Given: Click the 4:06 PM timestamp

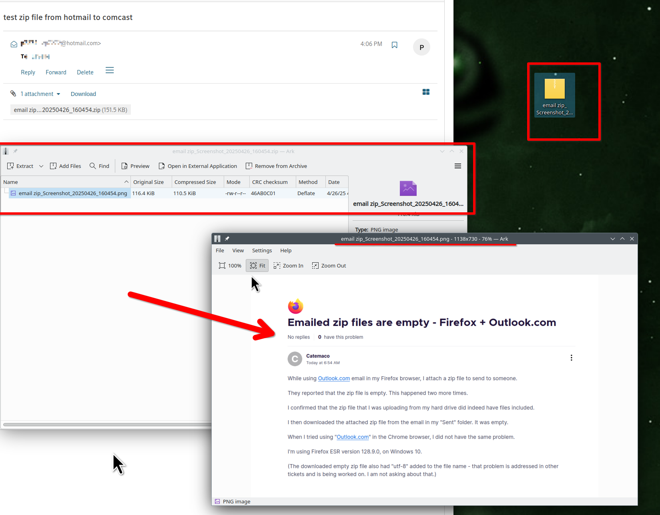Looking at the screenshot, I should (371, 44).
